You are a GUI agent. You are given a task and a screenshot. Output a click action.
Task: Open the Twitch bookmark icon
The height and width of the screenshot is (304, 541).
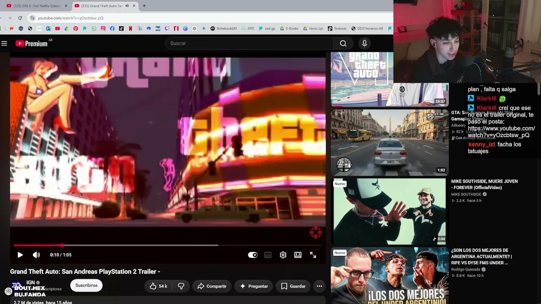167,29
